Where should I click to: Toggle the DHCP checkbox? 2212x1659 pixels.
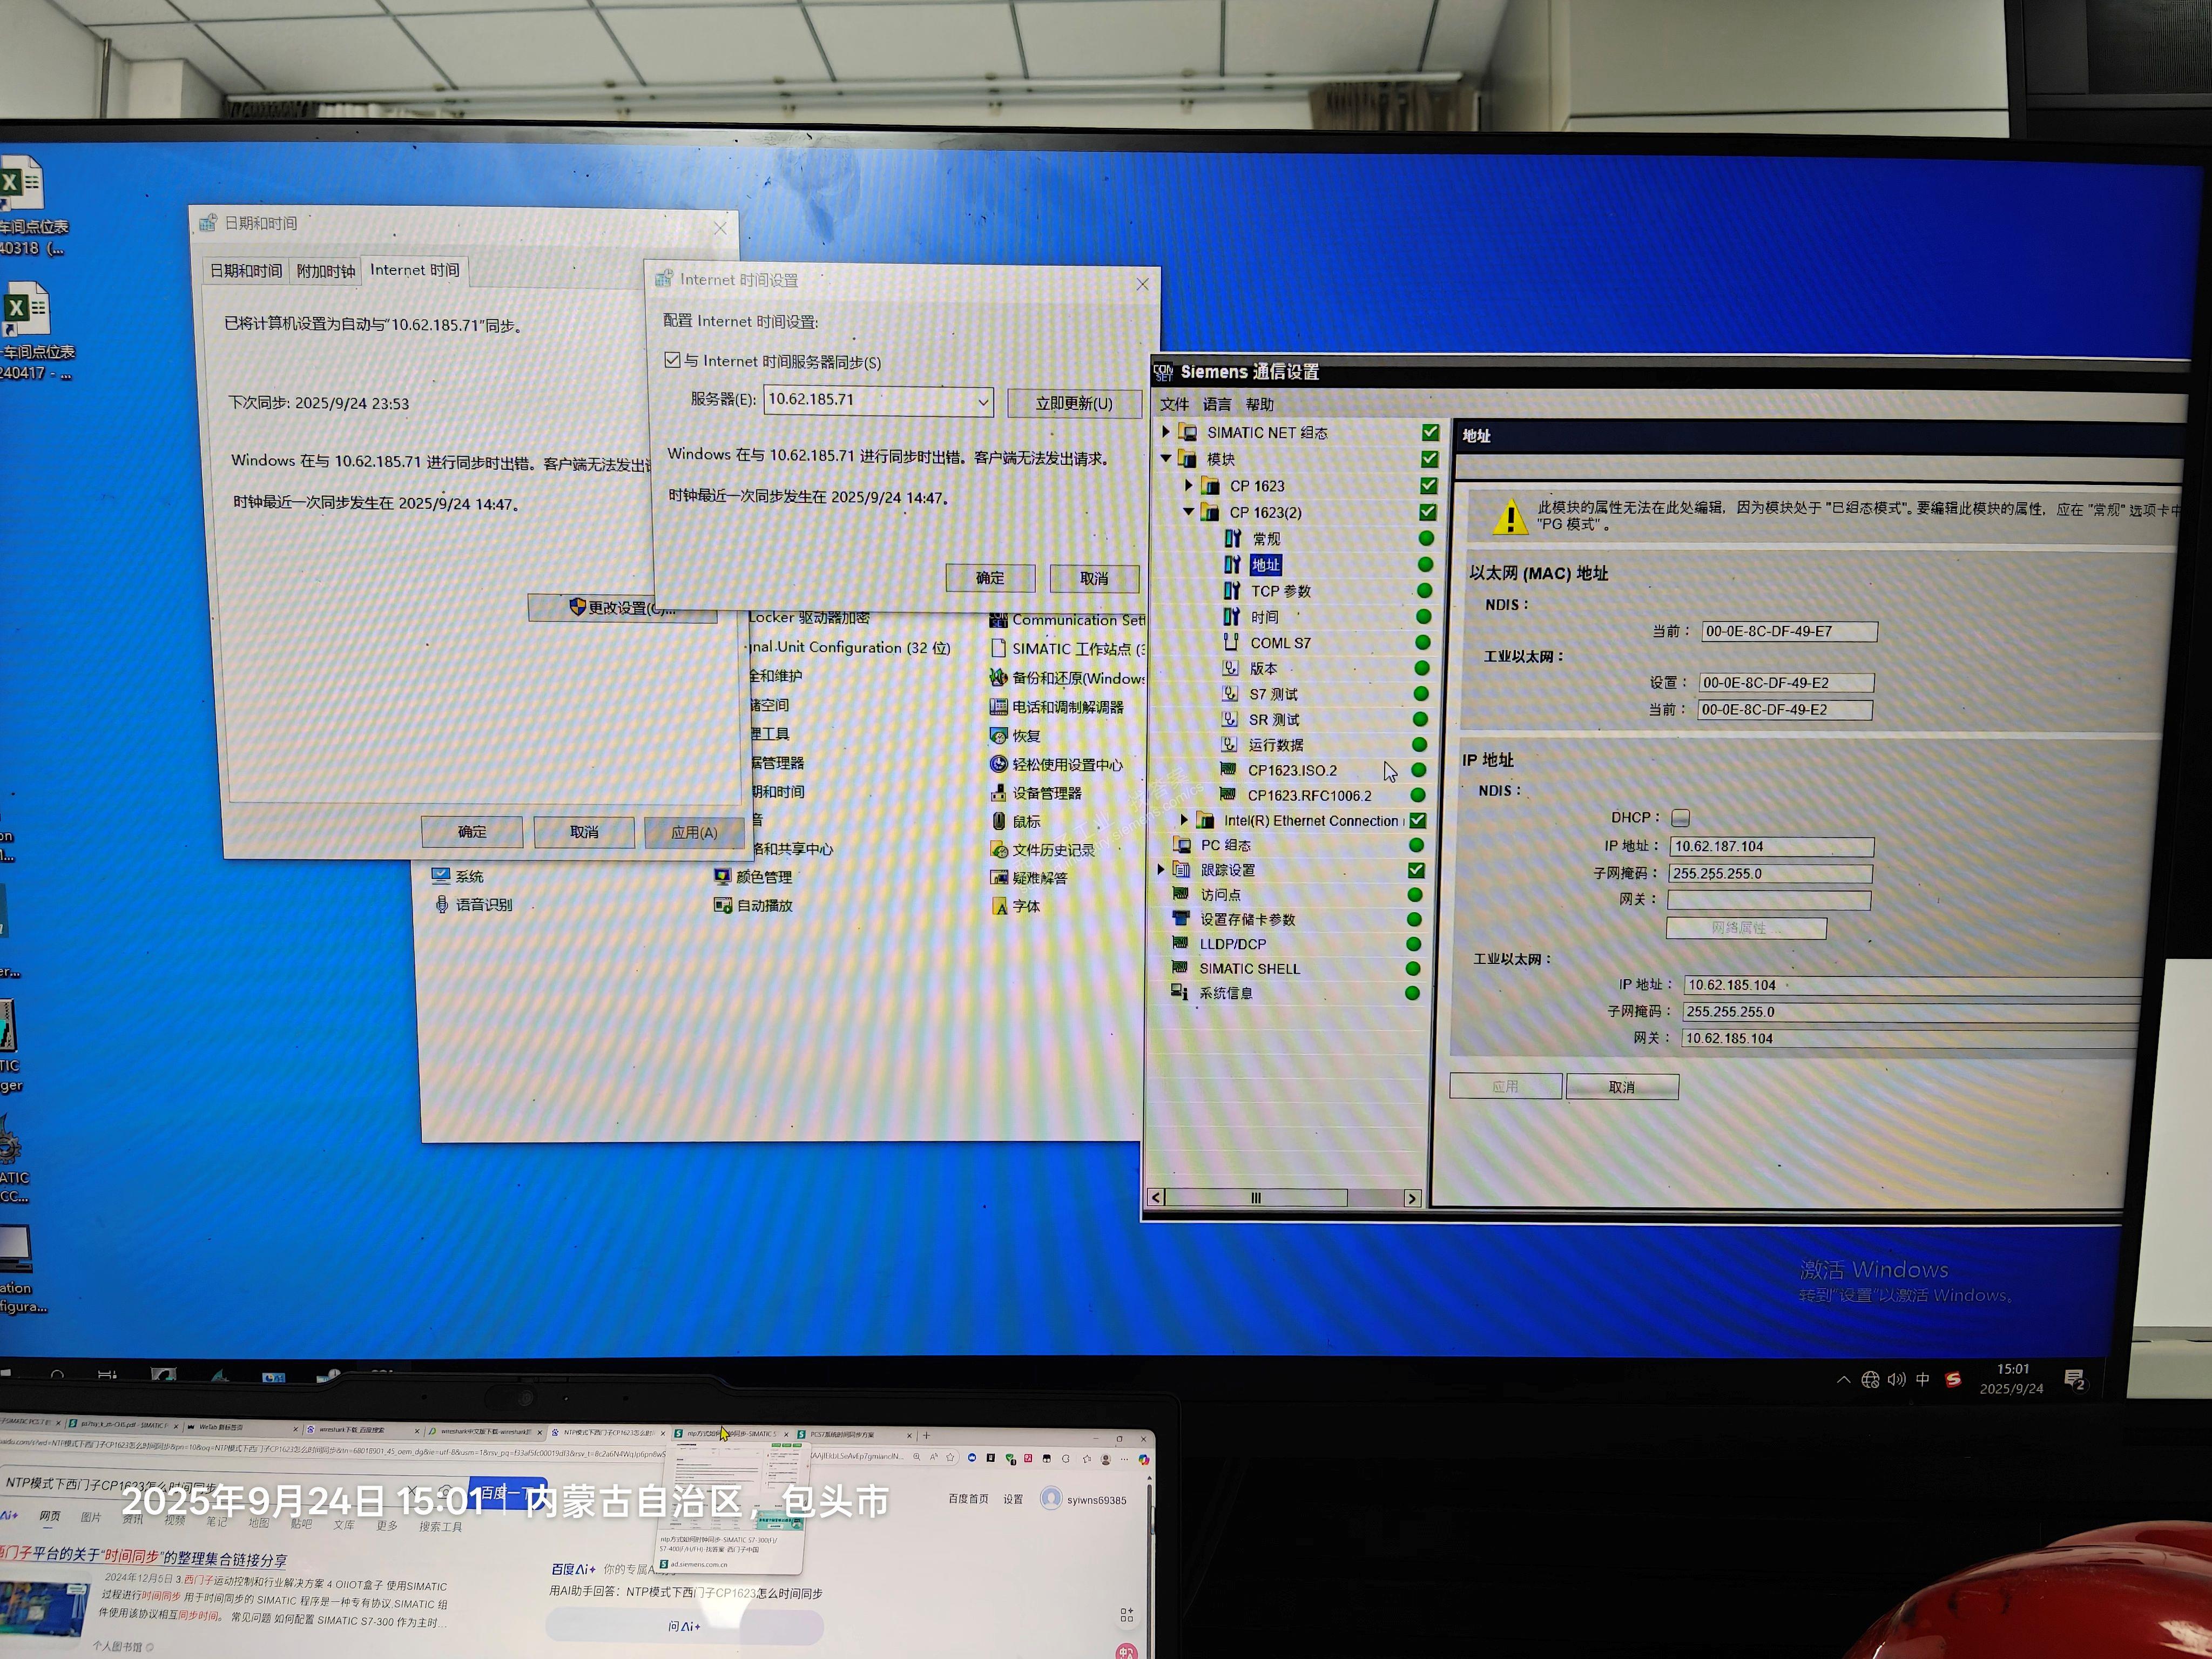coord(1681,818)
